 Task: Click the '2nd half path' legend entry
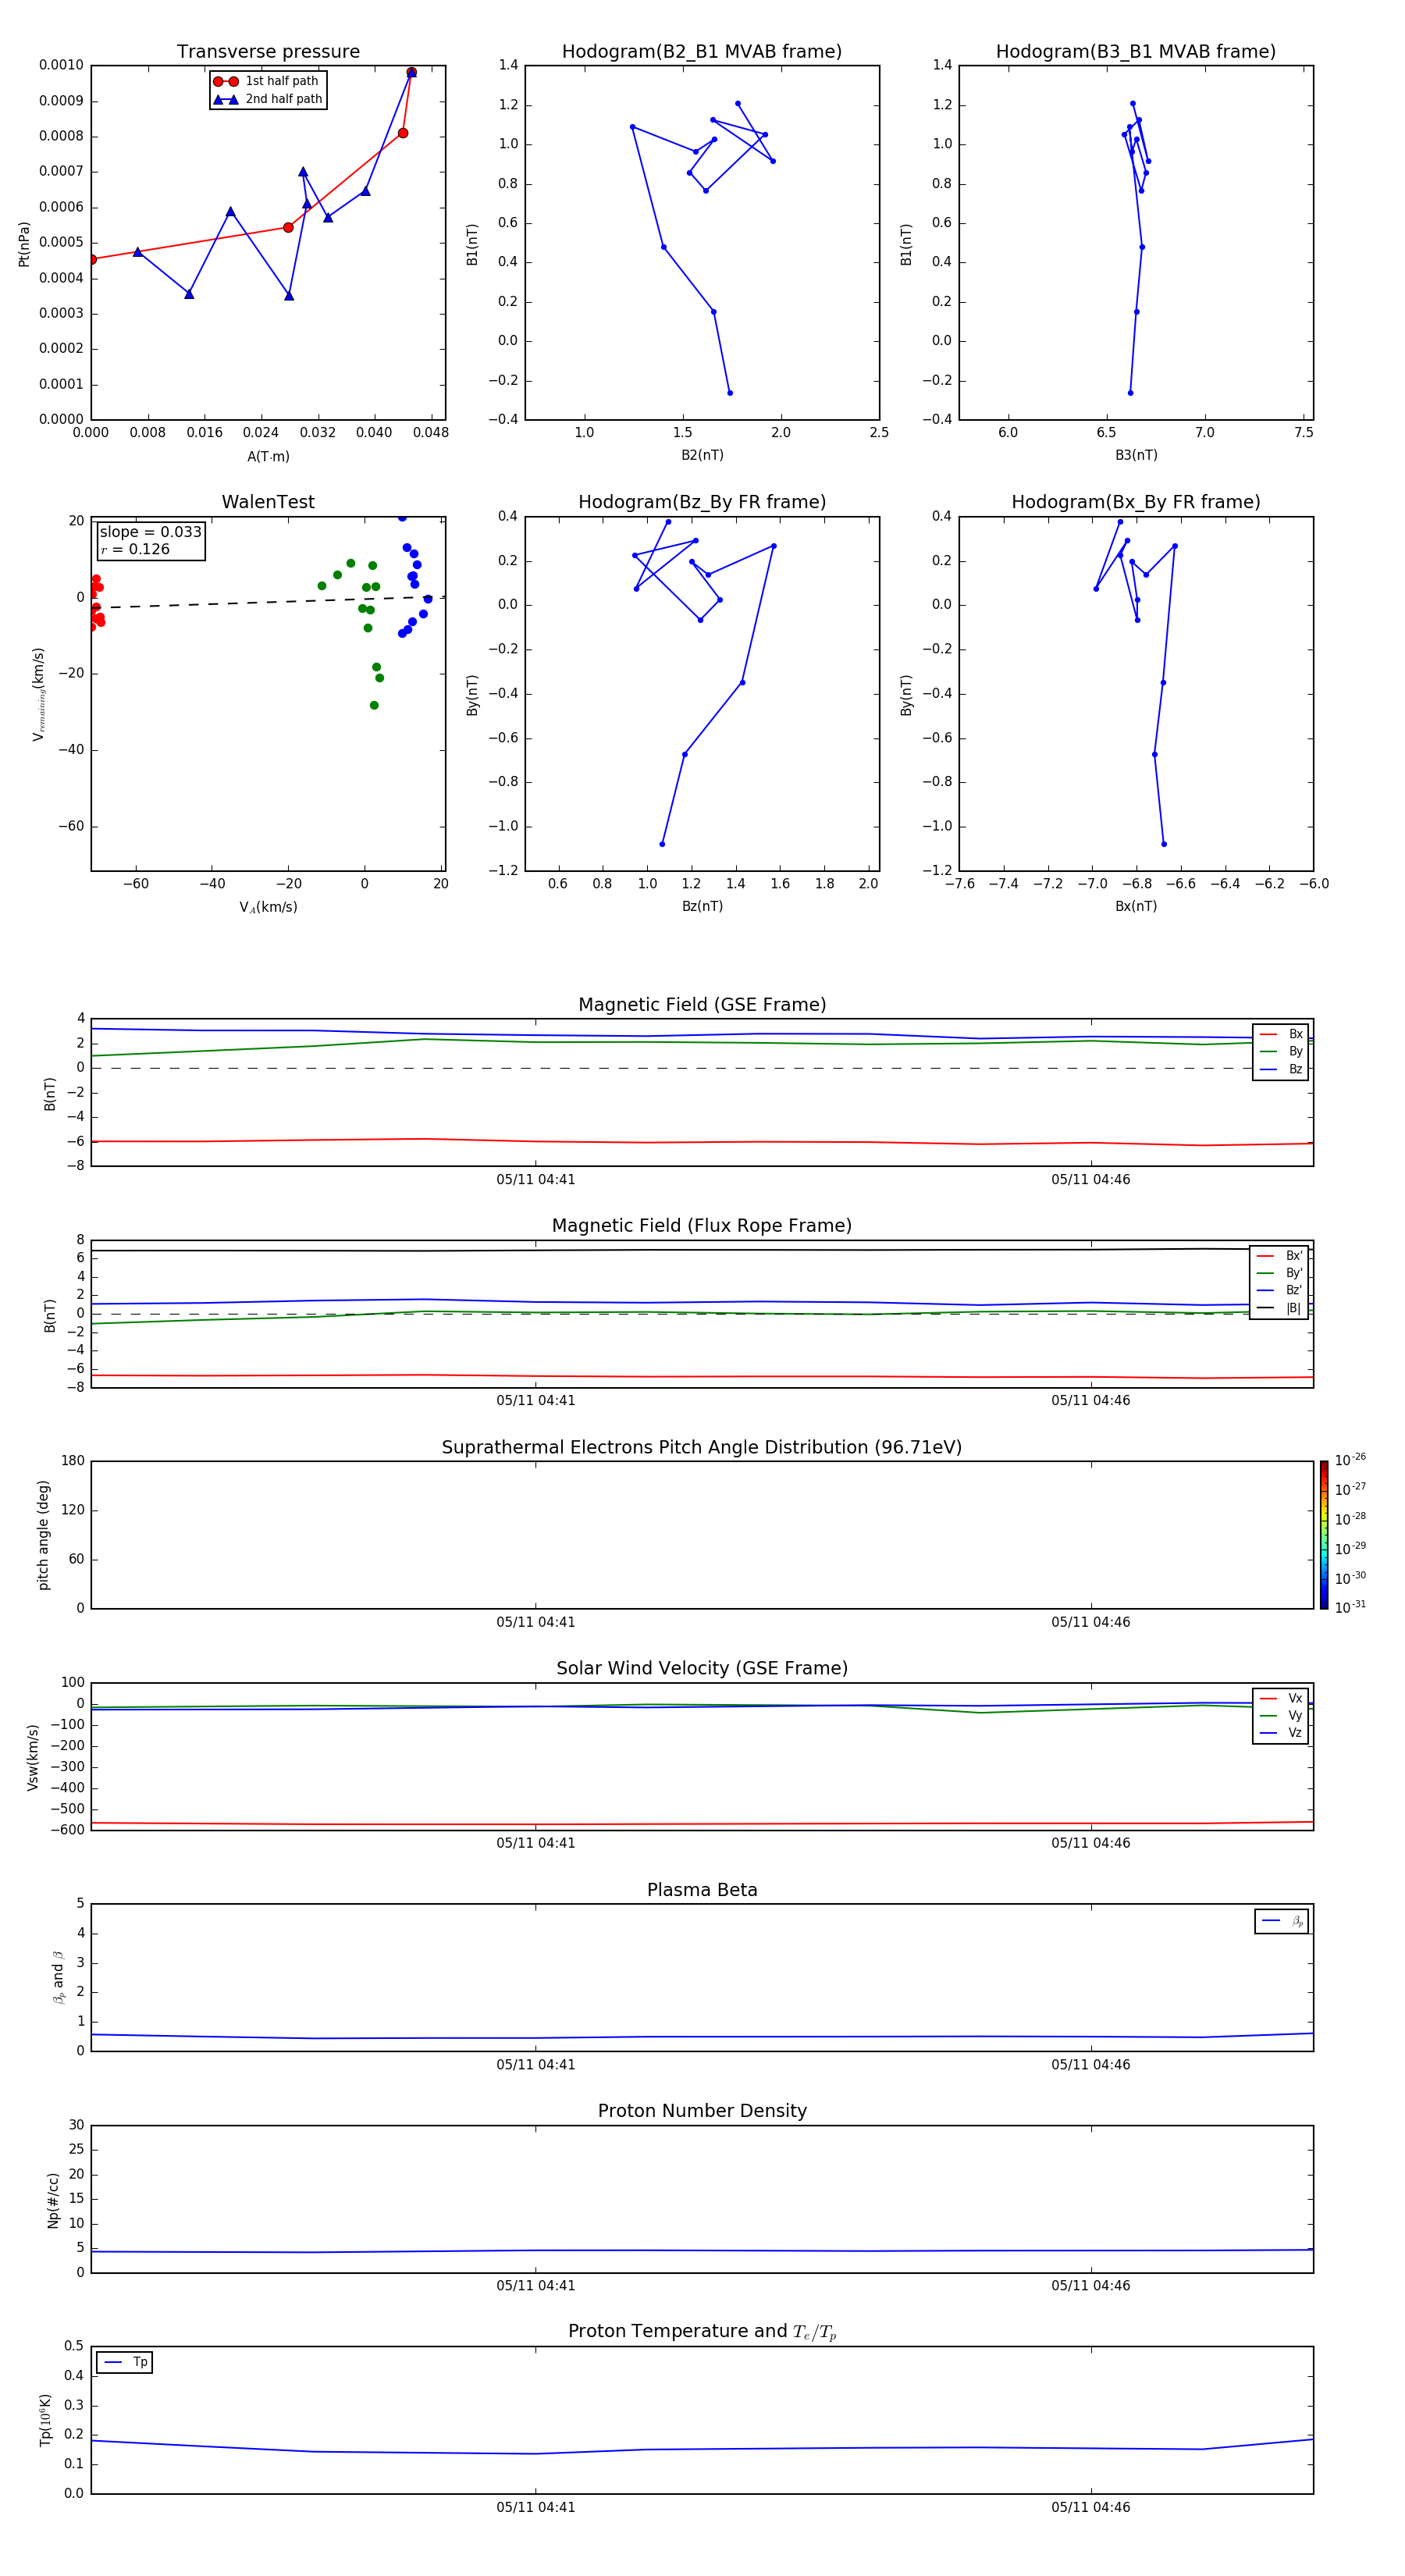[268, 99]
